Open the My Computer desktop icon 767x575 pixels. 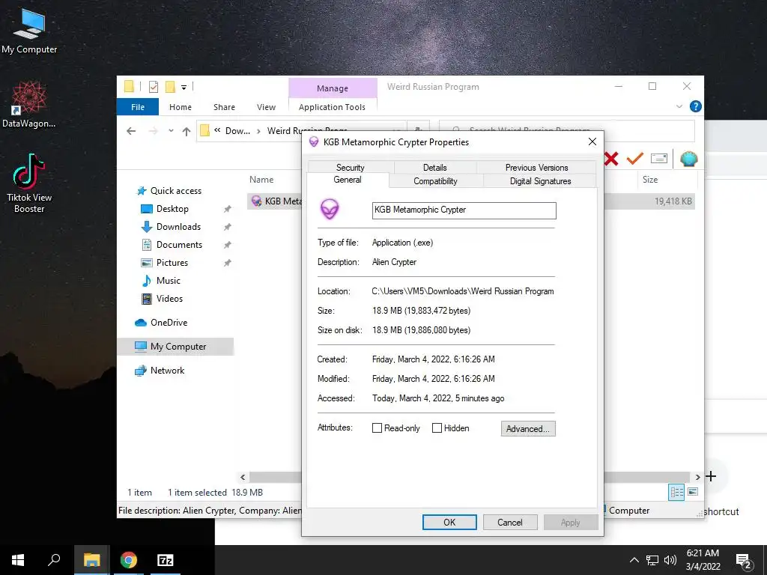point(29,31)
